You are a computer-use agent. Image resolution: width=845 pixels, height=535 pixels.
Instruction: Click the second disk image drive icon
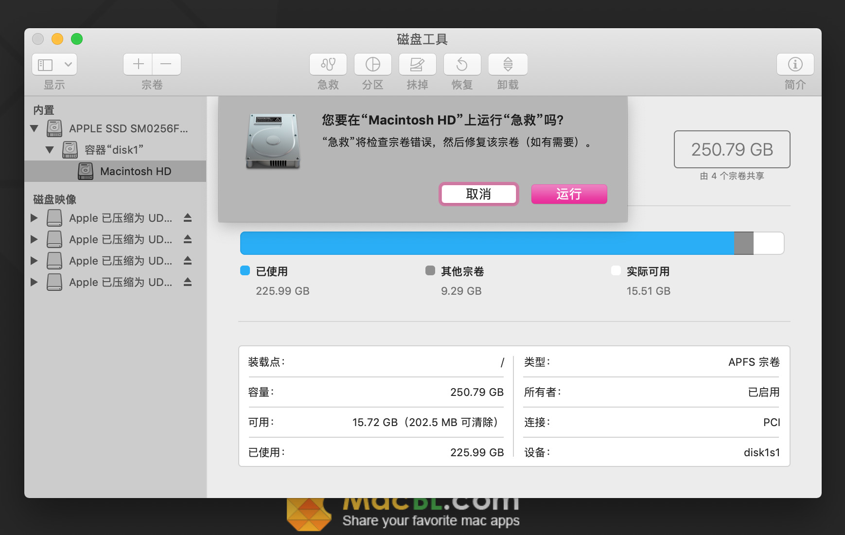(54, 239)
